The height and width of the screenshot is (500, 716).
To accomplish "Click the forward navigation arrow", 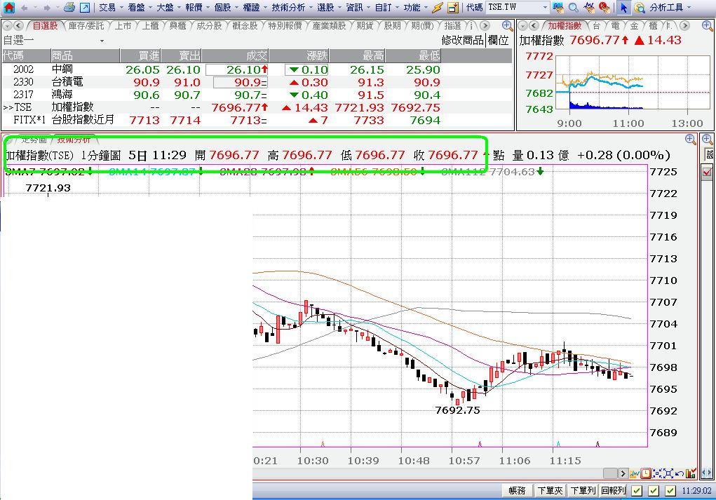I will click(x=46, y=8).
